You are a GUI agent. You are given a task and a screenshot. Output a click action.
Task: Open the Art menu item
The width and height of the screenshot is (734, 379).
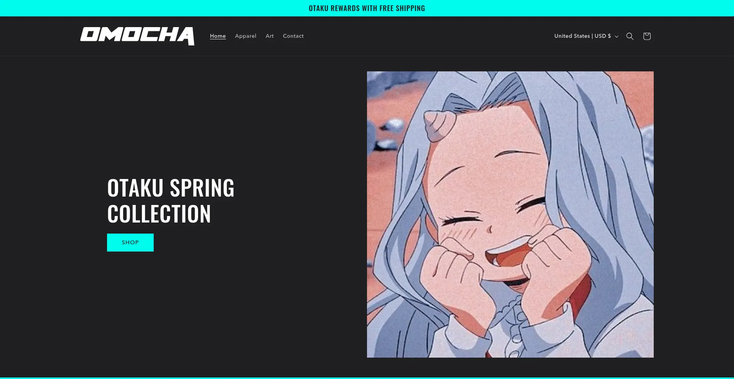click(x=270, y=36)
